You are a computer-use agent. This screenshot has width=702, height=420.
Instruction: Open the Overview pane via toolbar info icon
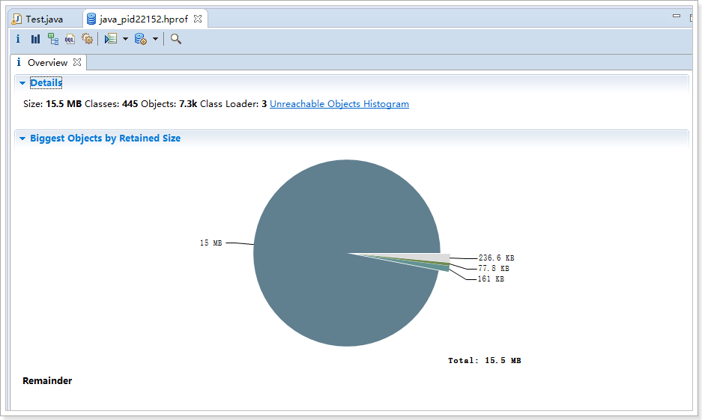point(18,39)
